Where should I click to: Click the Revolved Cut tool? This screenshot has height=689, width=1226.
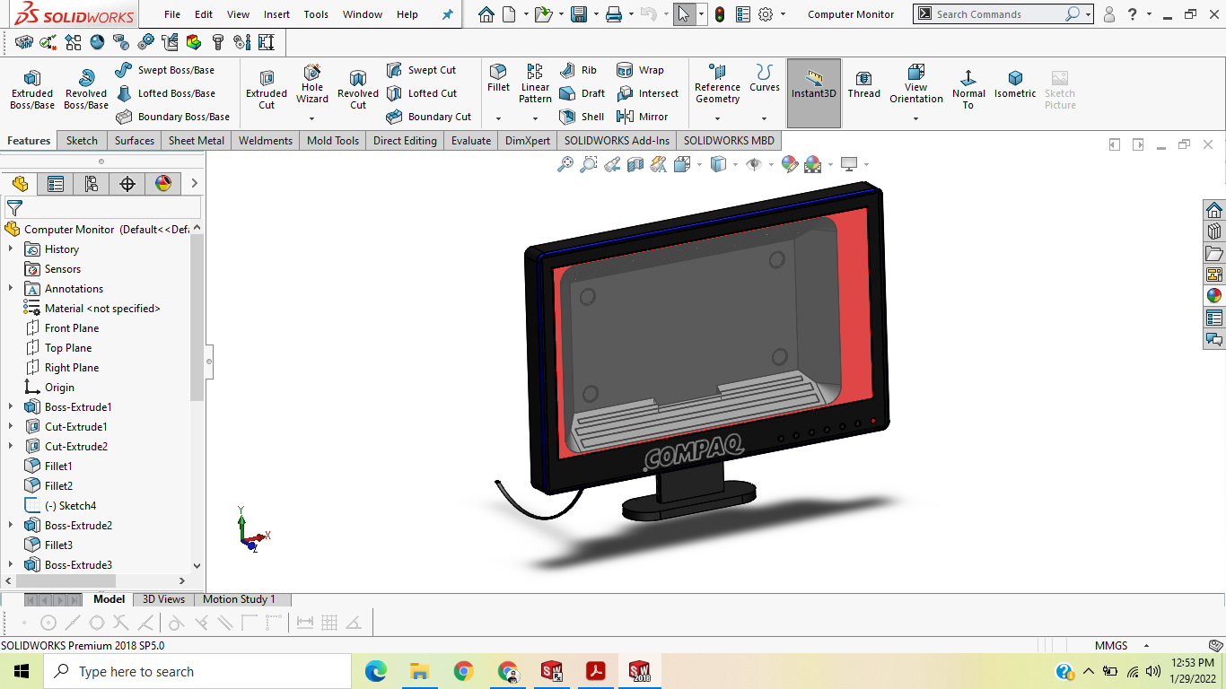[x=358, y=90]
